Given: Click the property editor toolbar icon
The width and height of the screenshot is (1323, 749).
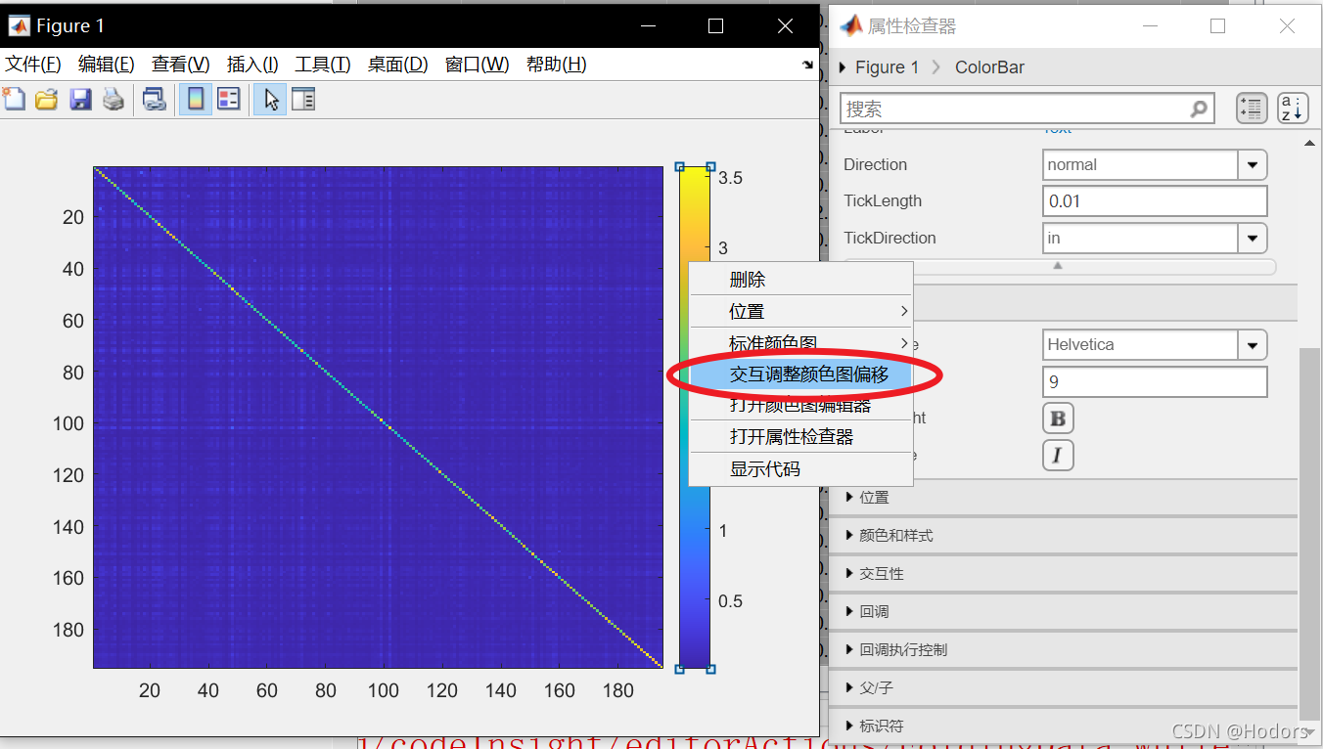Looking at the screenshot, I should coord(302,98).
